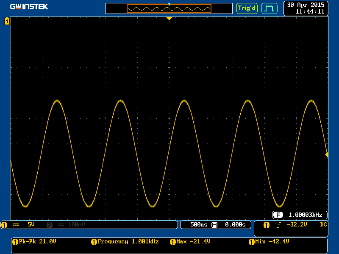
Task: Click the horizontal trigger position marker atop grid
Action: click(169, 19)
